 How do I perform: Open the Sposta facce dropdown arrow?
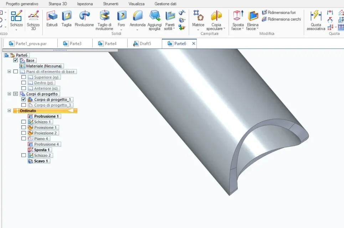[x=243, y=29]
